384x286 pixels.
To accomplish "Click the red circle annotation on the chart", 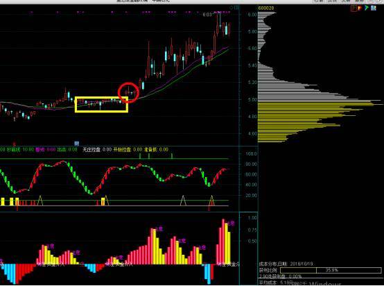I will pyautogui.click(x=128, y=92).
